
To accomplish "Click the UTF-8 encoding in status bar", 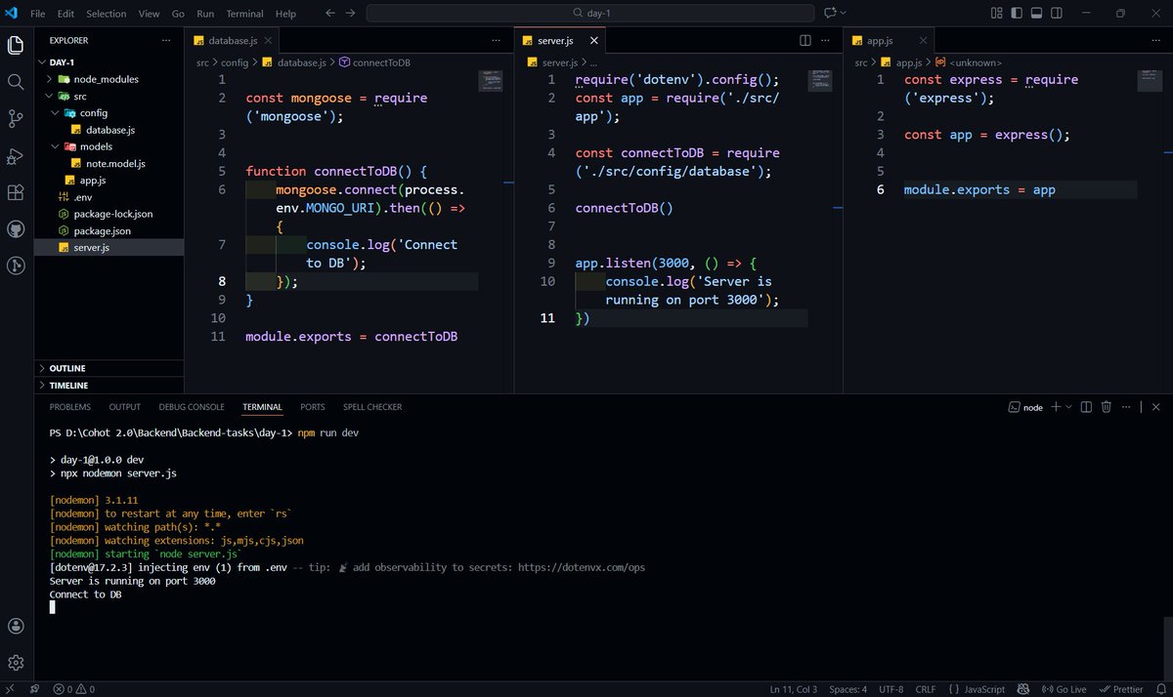I will point(891,689).
